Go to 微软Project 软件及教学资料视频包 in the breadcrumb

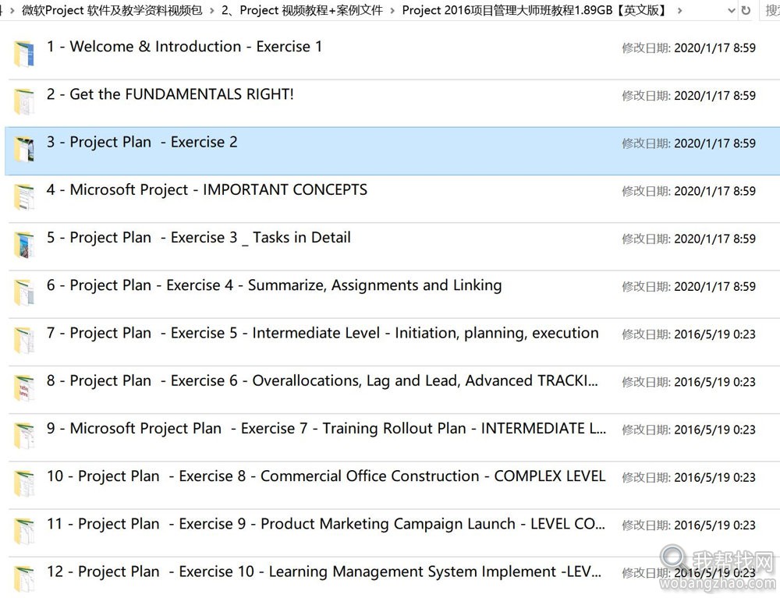112,10
